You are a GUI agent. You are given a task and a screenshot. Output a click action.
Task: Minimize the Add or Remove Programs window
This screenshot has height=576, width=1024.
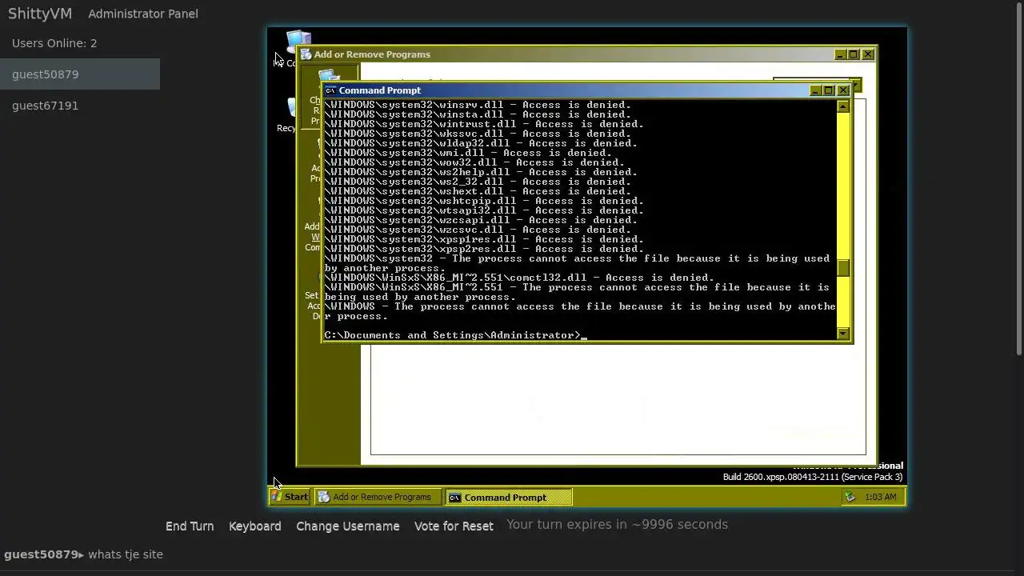[840, 54]
